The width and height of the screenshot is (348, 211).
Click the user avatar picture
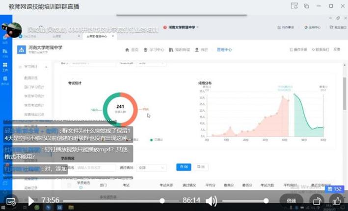[13, 30]
